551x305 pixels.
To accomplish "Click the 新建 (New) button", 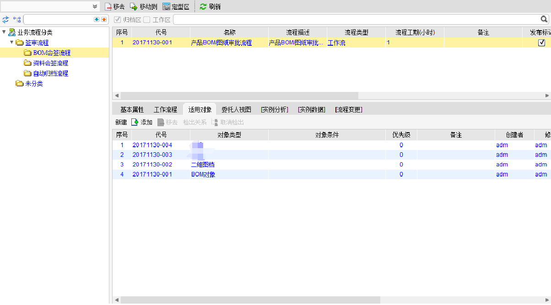I will point(121,122).
